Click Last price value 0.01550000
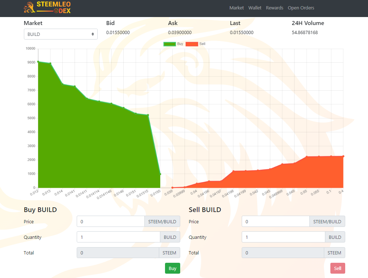This screenshot has width=368, height=278. 242,32
